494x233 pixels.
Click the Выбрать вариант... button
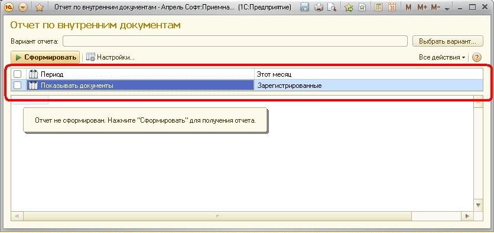448,41
